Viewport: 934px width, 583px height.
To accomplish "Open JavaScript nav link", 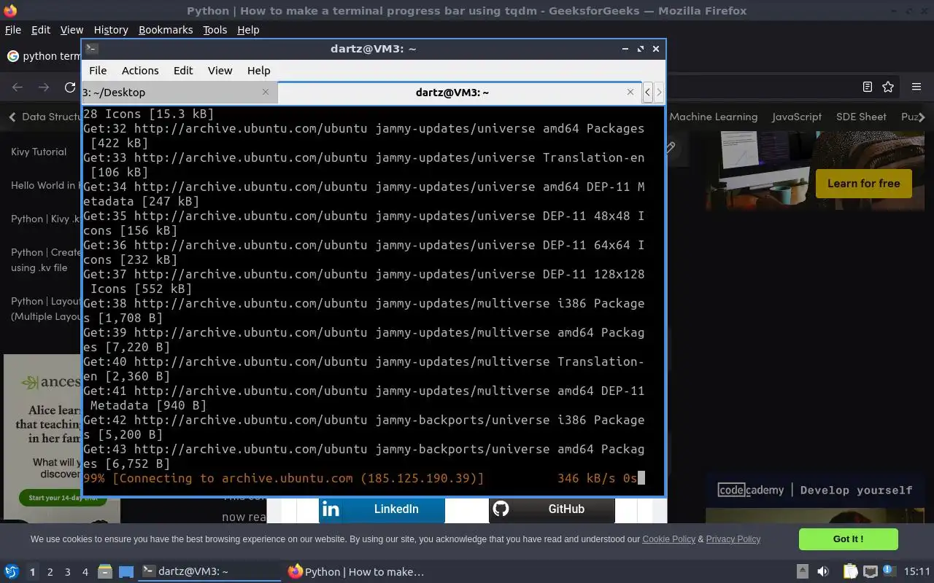I will (797, 117).
